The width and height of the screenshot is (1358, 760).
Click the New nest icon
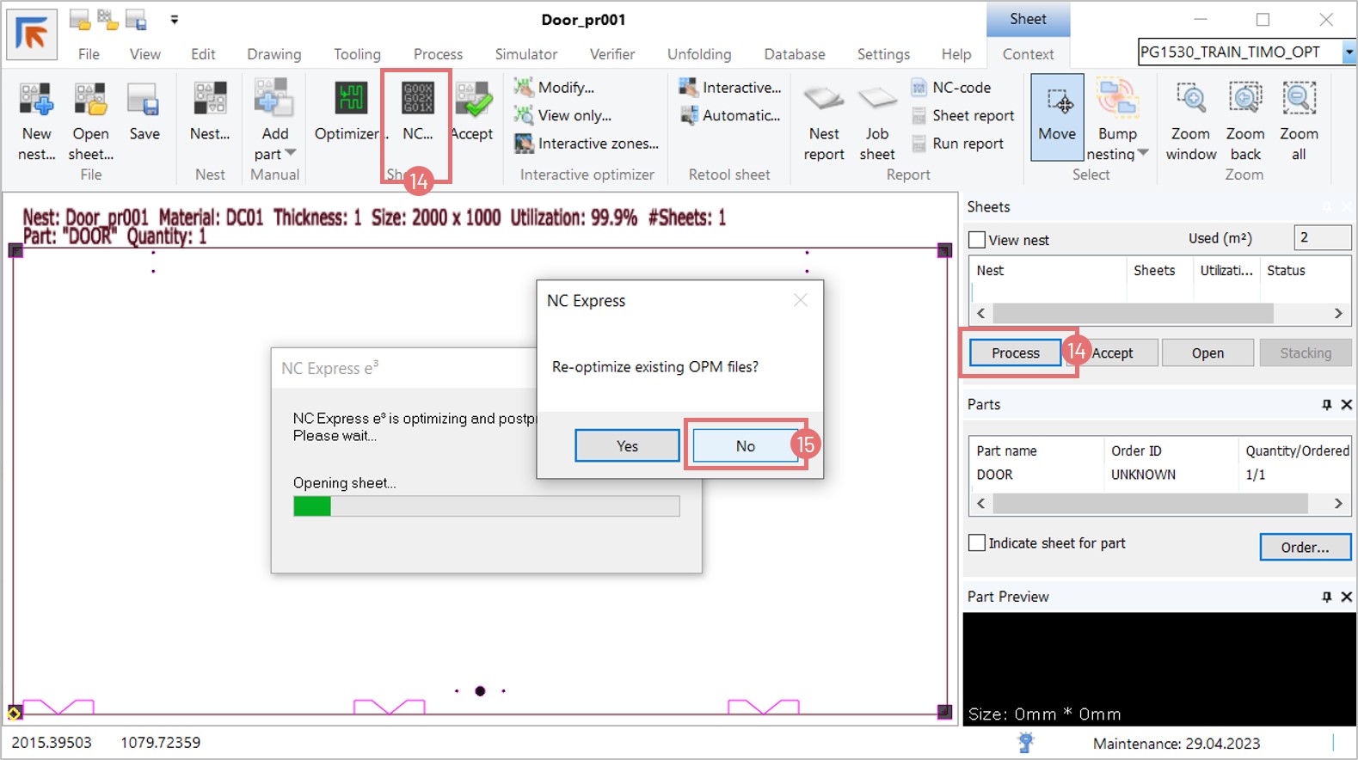tap(36, 101)
